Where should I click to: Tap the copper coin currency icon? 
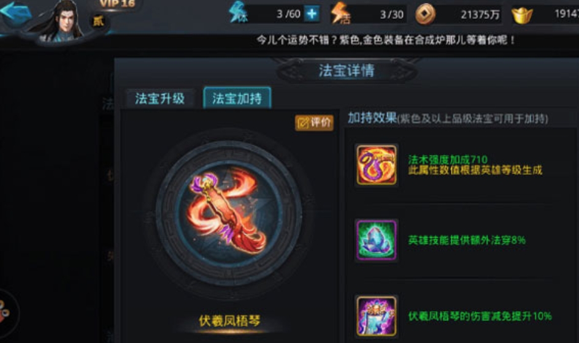pos(426,14)
